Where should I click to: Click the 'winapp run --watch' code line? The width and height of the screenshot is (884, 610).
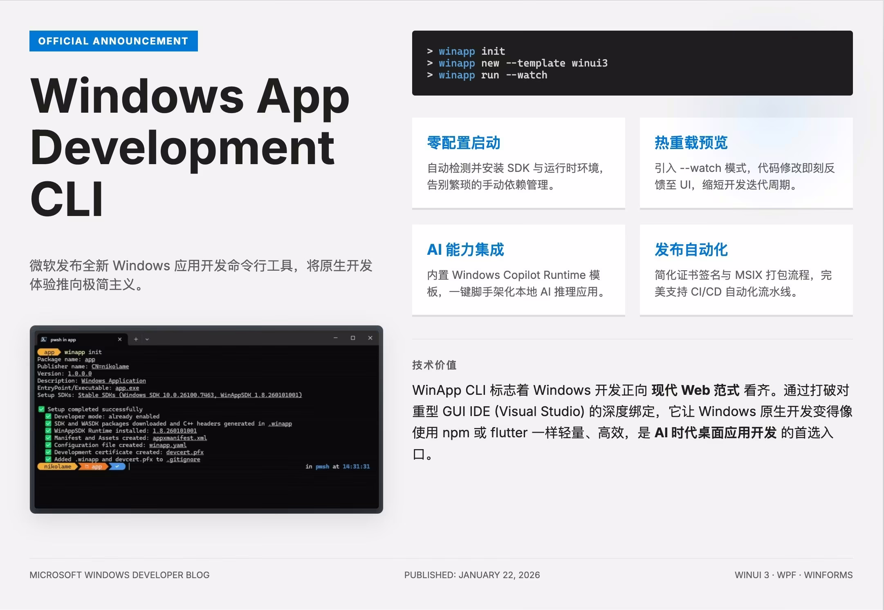coord(493,75)
